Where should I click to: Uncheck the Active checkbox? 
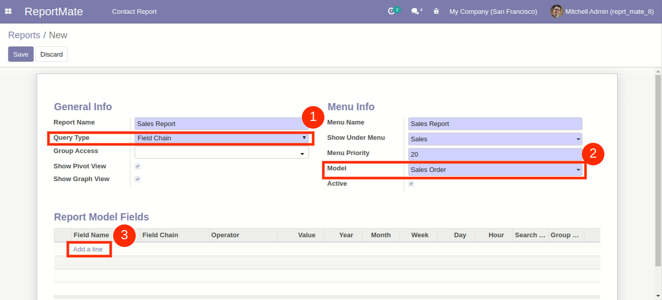pos(412,184)
